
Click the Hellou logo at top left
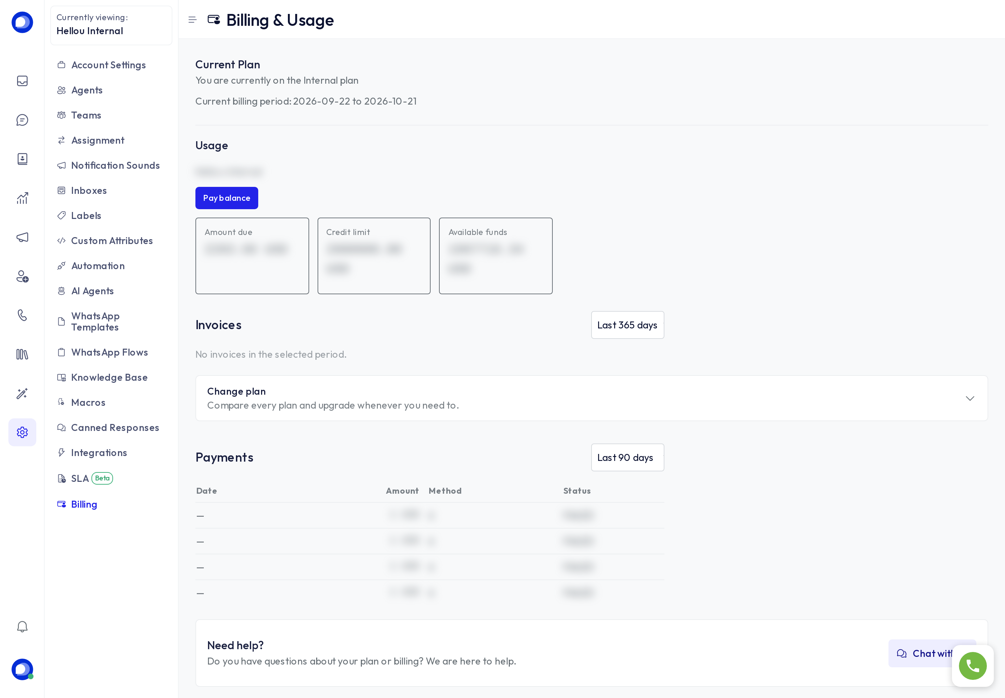[x=22, y=22]
